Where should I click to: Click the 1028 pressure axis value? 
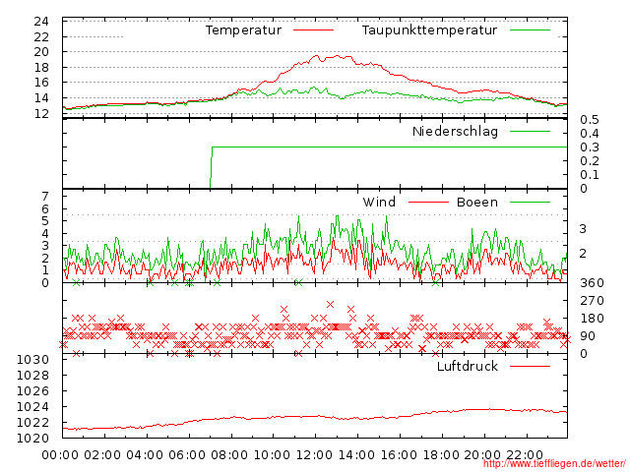pyautogui.click(x=32, y=376)
